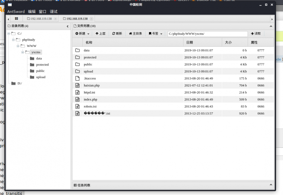The image size is (283, 195).
Task: Click folder icon beside yxcms in tree
Action: tap(27, 52)
